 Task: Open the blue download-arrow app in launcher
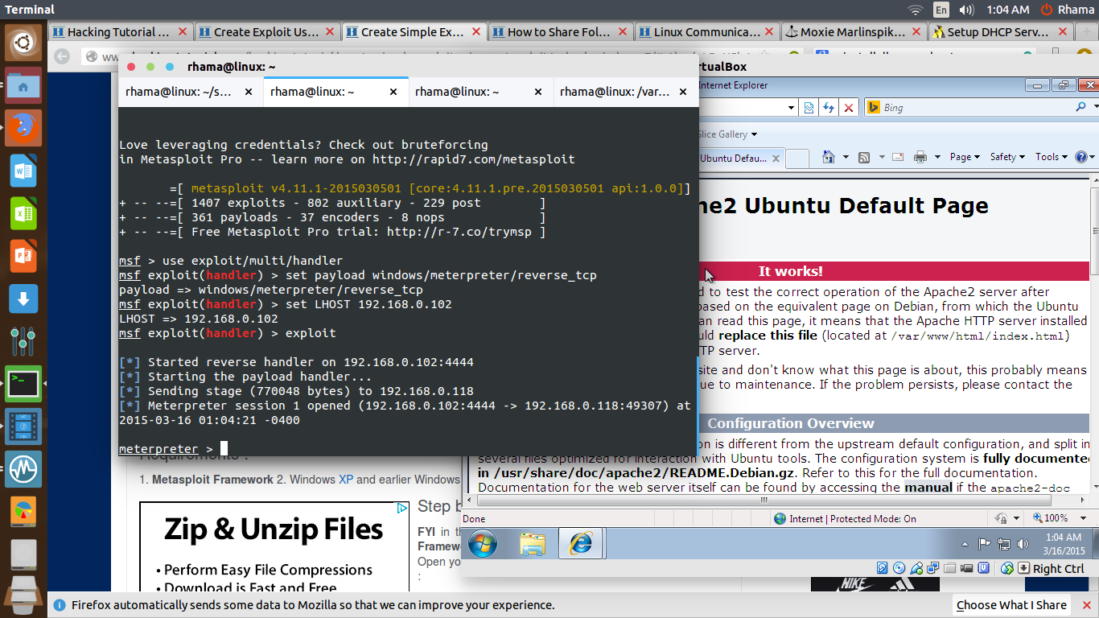point(23,299)
